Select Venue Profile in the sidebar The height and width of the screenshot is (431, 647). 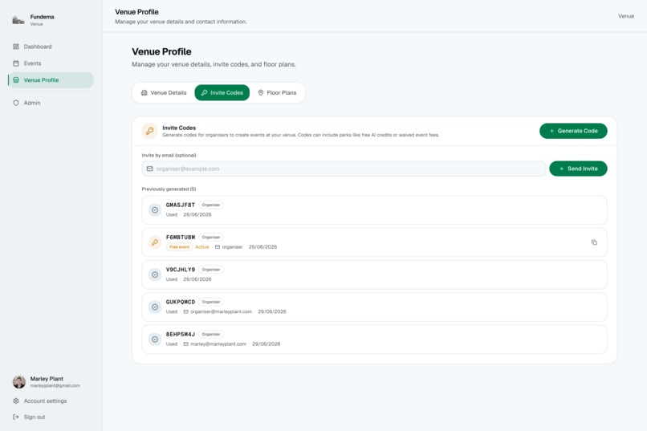pos(51,80)
